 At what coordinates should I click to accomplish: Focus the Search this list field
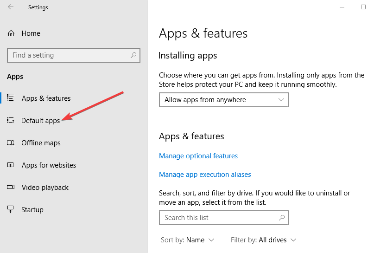224,218
